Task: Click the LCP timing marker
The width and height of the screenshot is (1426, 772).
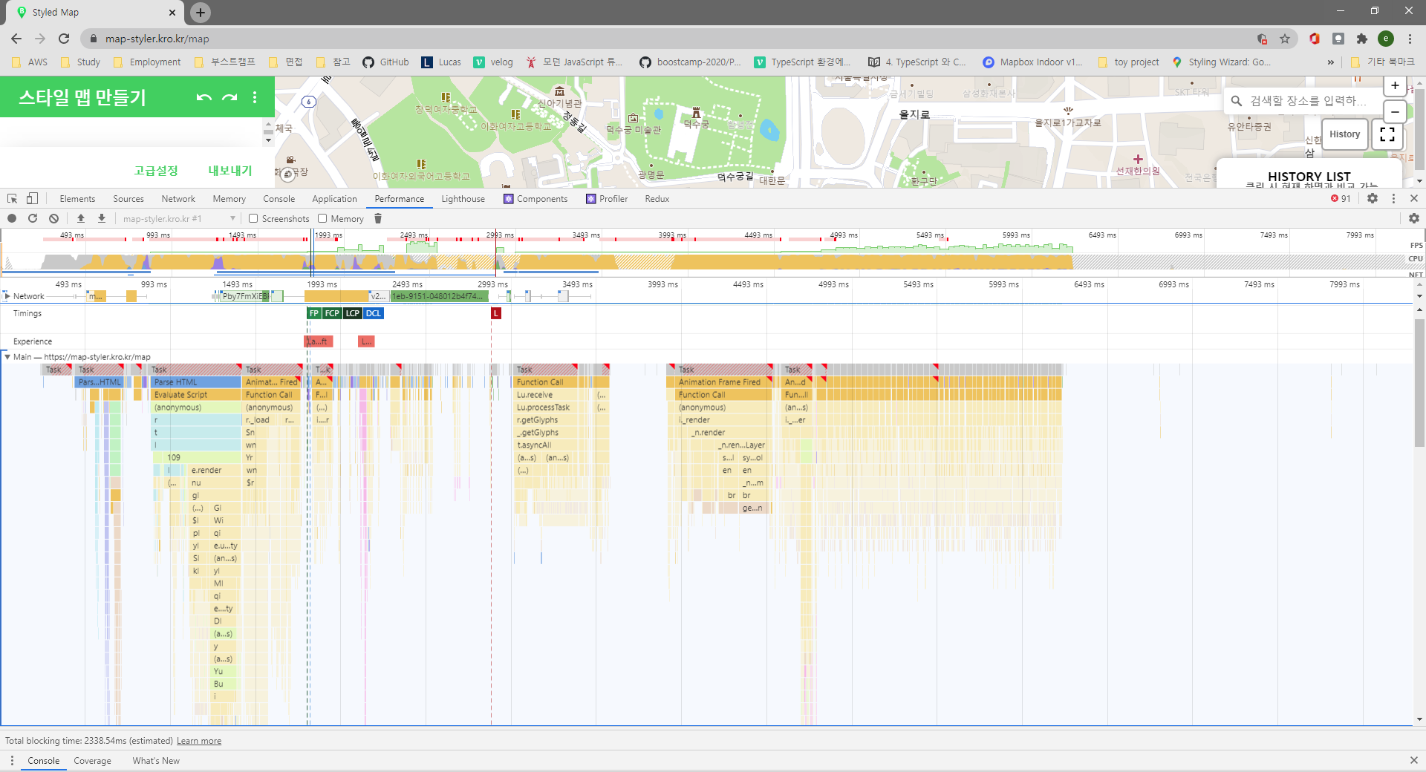Action: 353,313
